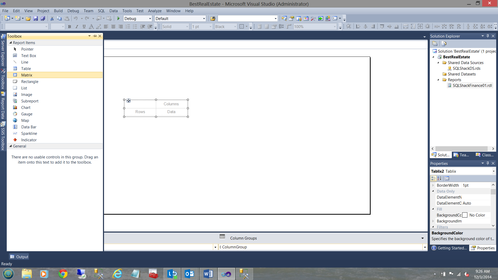
Task: Open the Debug configuration dropdown
Action: click(x=150, y=19)
